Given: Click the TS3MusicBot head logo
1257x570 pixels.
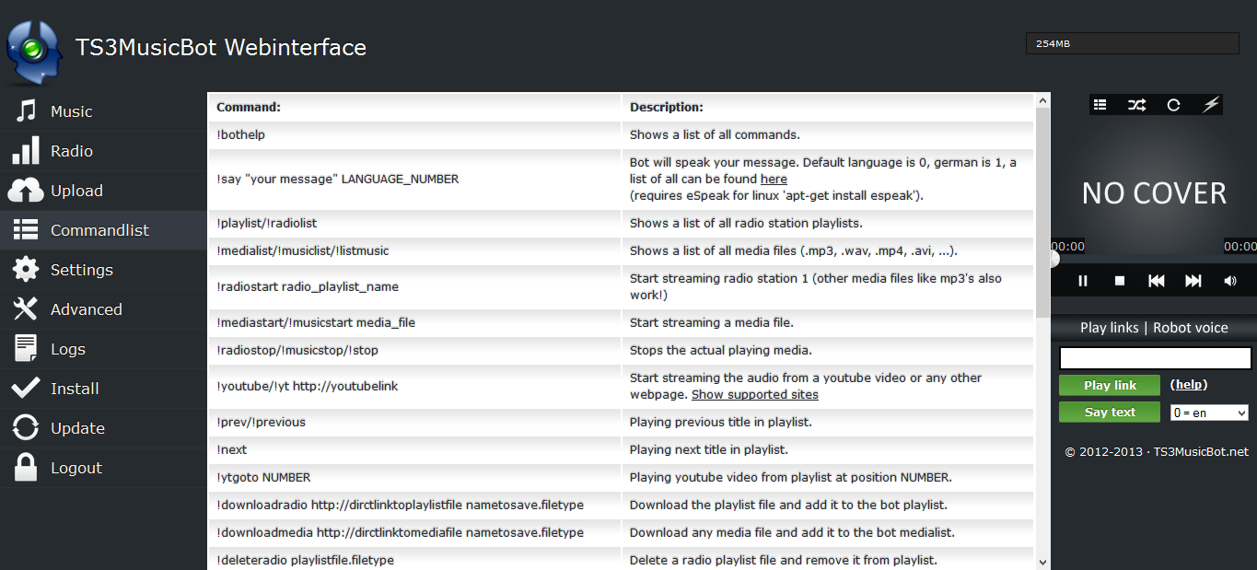Looking at the screenshot, I should tap(34, 51).
